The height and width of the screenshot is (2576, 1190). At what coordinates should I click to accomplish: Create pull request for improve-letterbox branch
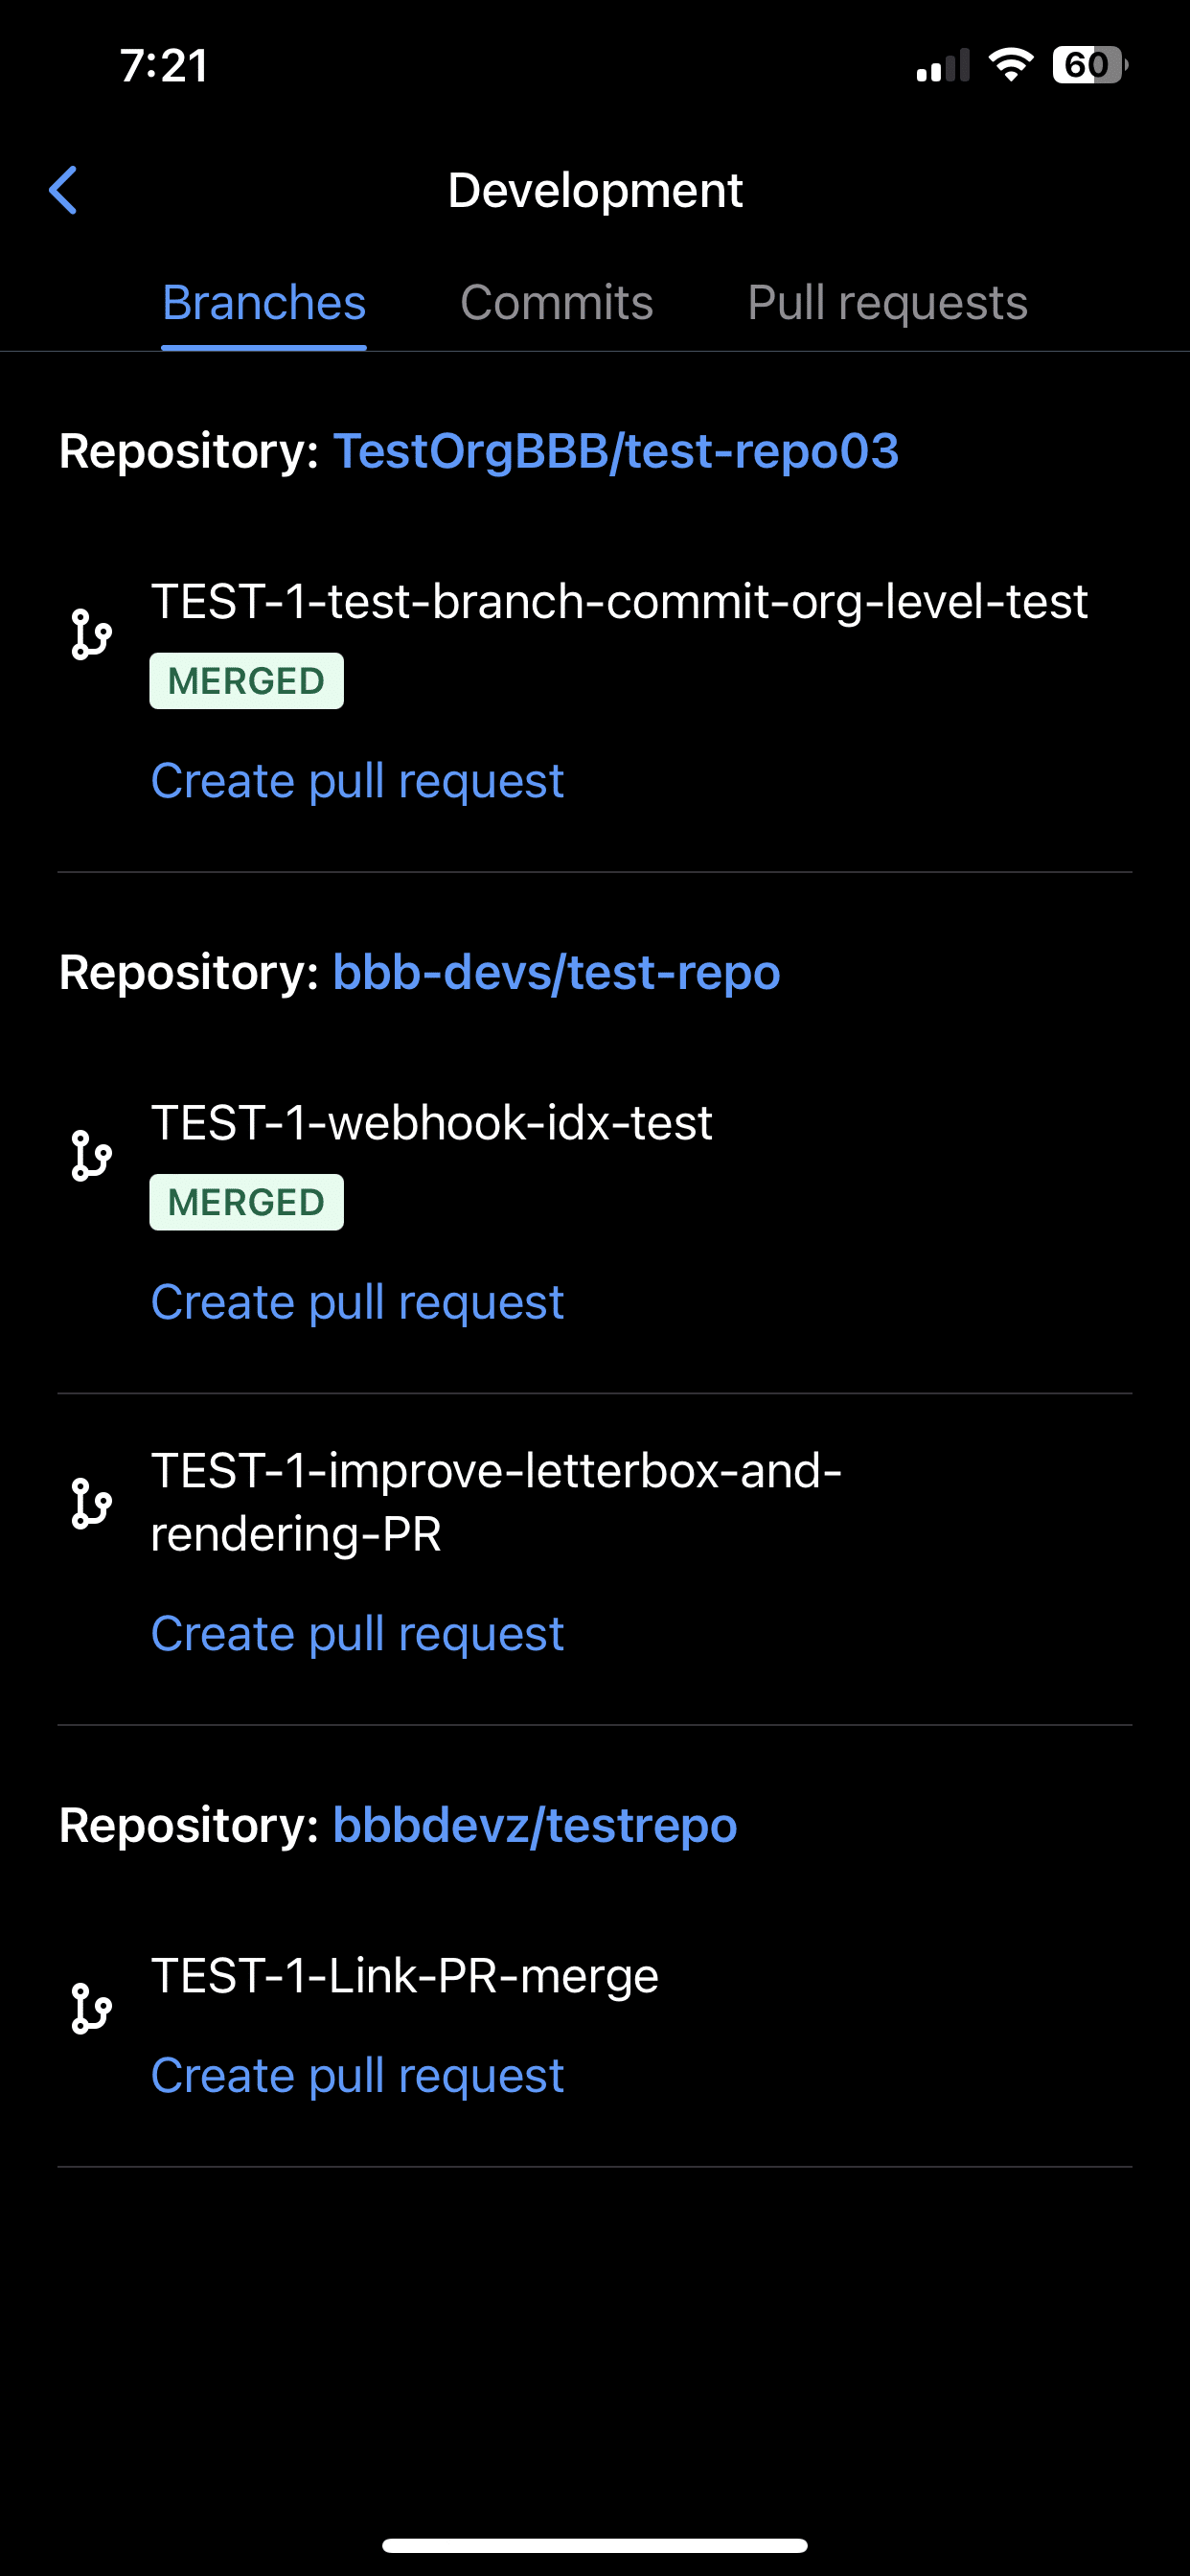point(357,1634)
